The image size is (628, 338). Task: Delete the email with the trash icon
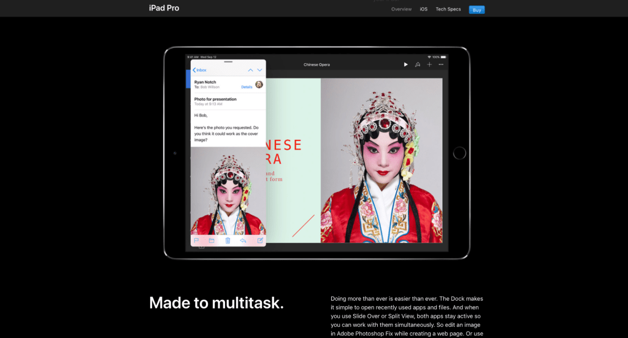pos(228,240)
